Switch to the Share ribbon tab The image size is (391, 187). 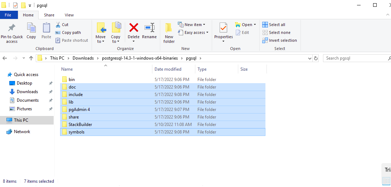pos(49,15)
